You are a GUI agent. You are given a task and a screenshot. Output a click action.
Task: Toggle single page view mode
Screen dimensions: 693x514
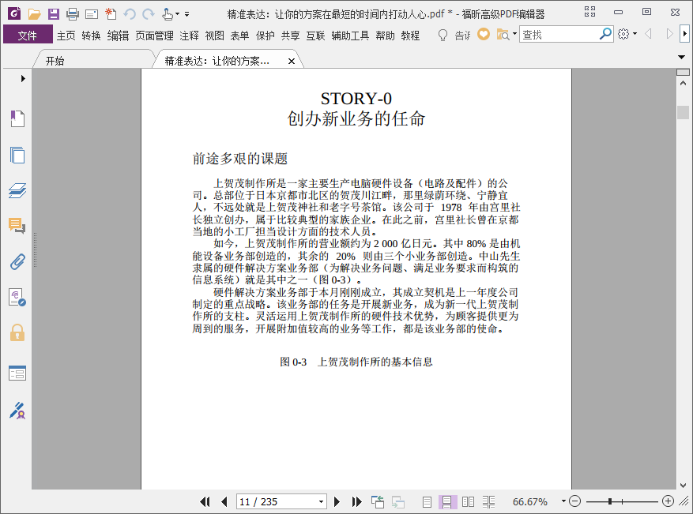pyautogui.click(x=427, y=501)
